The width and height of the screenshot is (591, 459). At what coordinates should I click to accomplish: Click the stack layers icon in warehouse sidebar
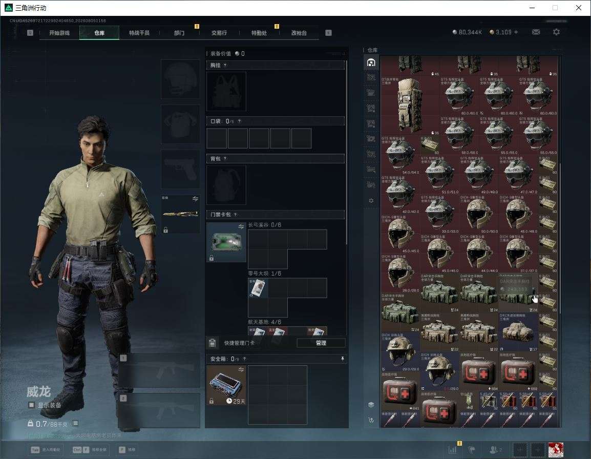tap(371, 405)
